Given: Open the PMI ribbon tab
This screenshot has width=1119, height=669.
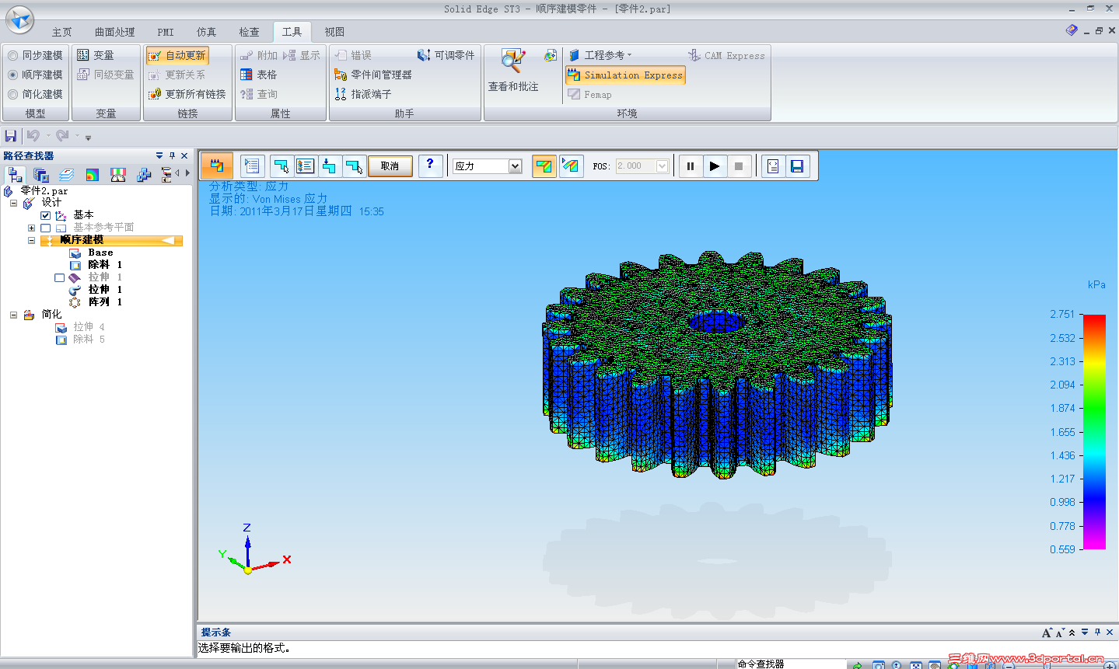Looking at the screenshot, I should [x=166, y=32].
